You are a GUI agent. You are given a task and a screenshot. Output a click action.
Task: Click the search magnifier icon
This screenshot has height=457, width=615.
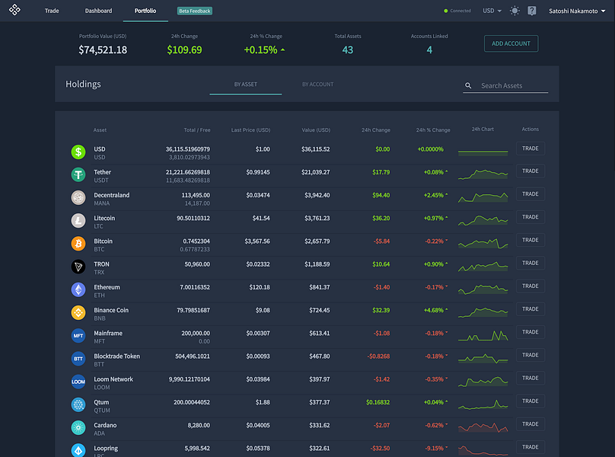[x=468, y=85]
